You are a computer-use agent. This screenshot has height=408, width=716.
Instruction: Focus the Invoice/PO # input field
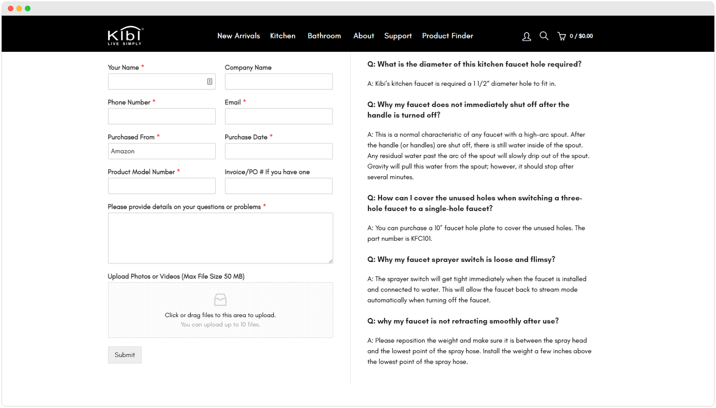point(279,186)
